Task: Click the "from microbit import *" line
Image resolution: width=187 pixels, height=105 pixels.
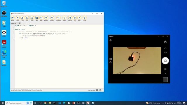Action: (25, 25)
